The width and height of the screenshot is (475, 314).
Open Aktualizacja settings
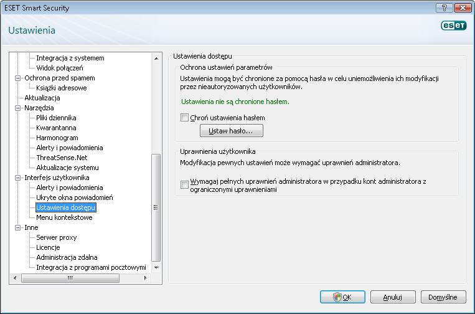pyautogui.click(x=42, y=98)
